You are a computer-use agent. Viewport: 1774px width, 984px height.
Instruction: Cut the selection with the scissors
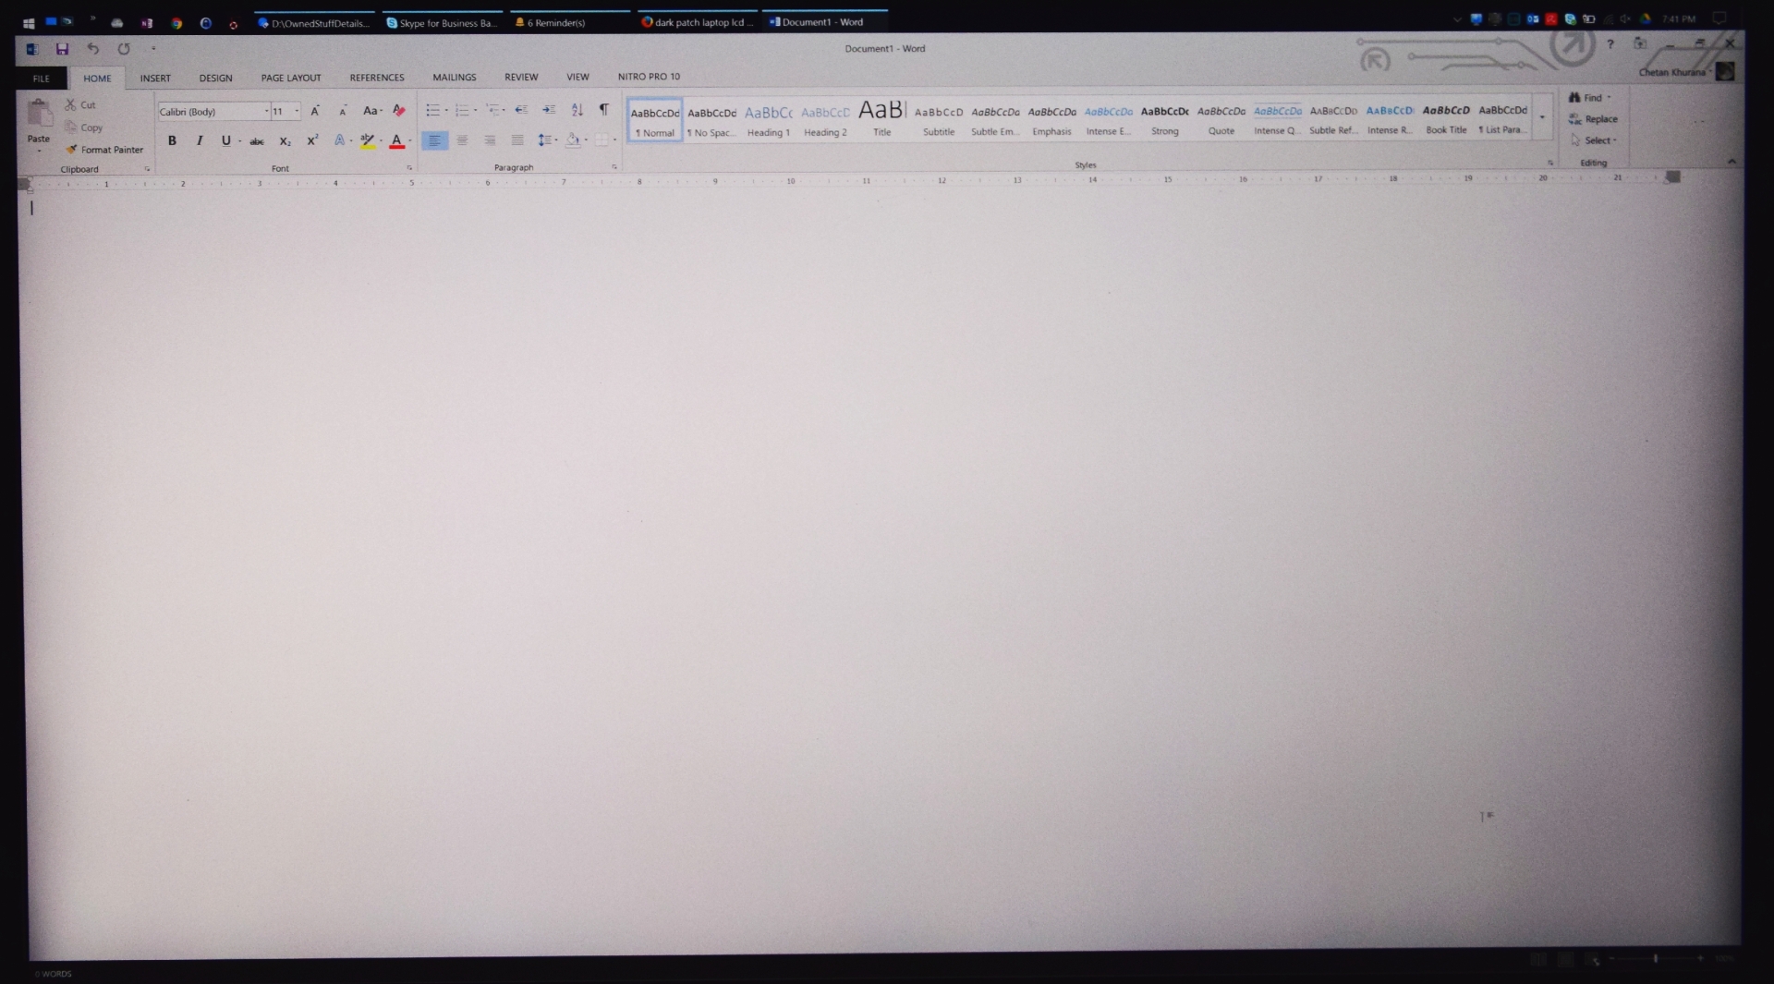point(79,105)
